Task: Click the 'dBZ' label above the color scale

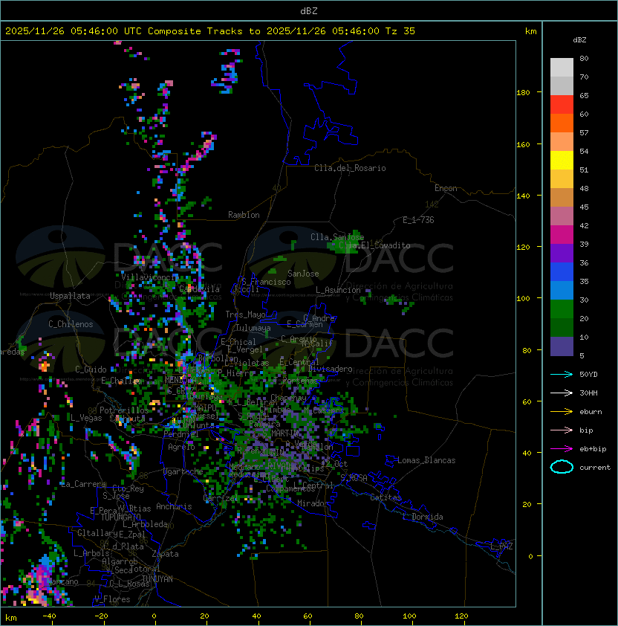Action: pyautogui.click(x=579, y=40)
